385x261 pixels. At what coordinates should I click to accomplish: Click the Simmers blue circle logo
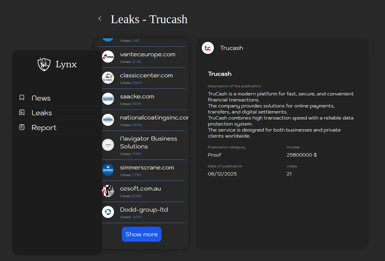(108, 170)
